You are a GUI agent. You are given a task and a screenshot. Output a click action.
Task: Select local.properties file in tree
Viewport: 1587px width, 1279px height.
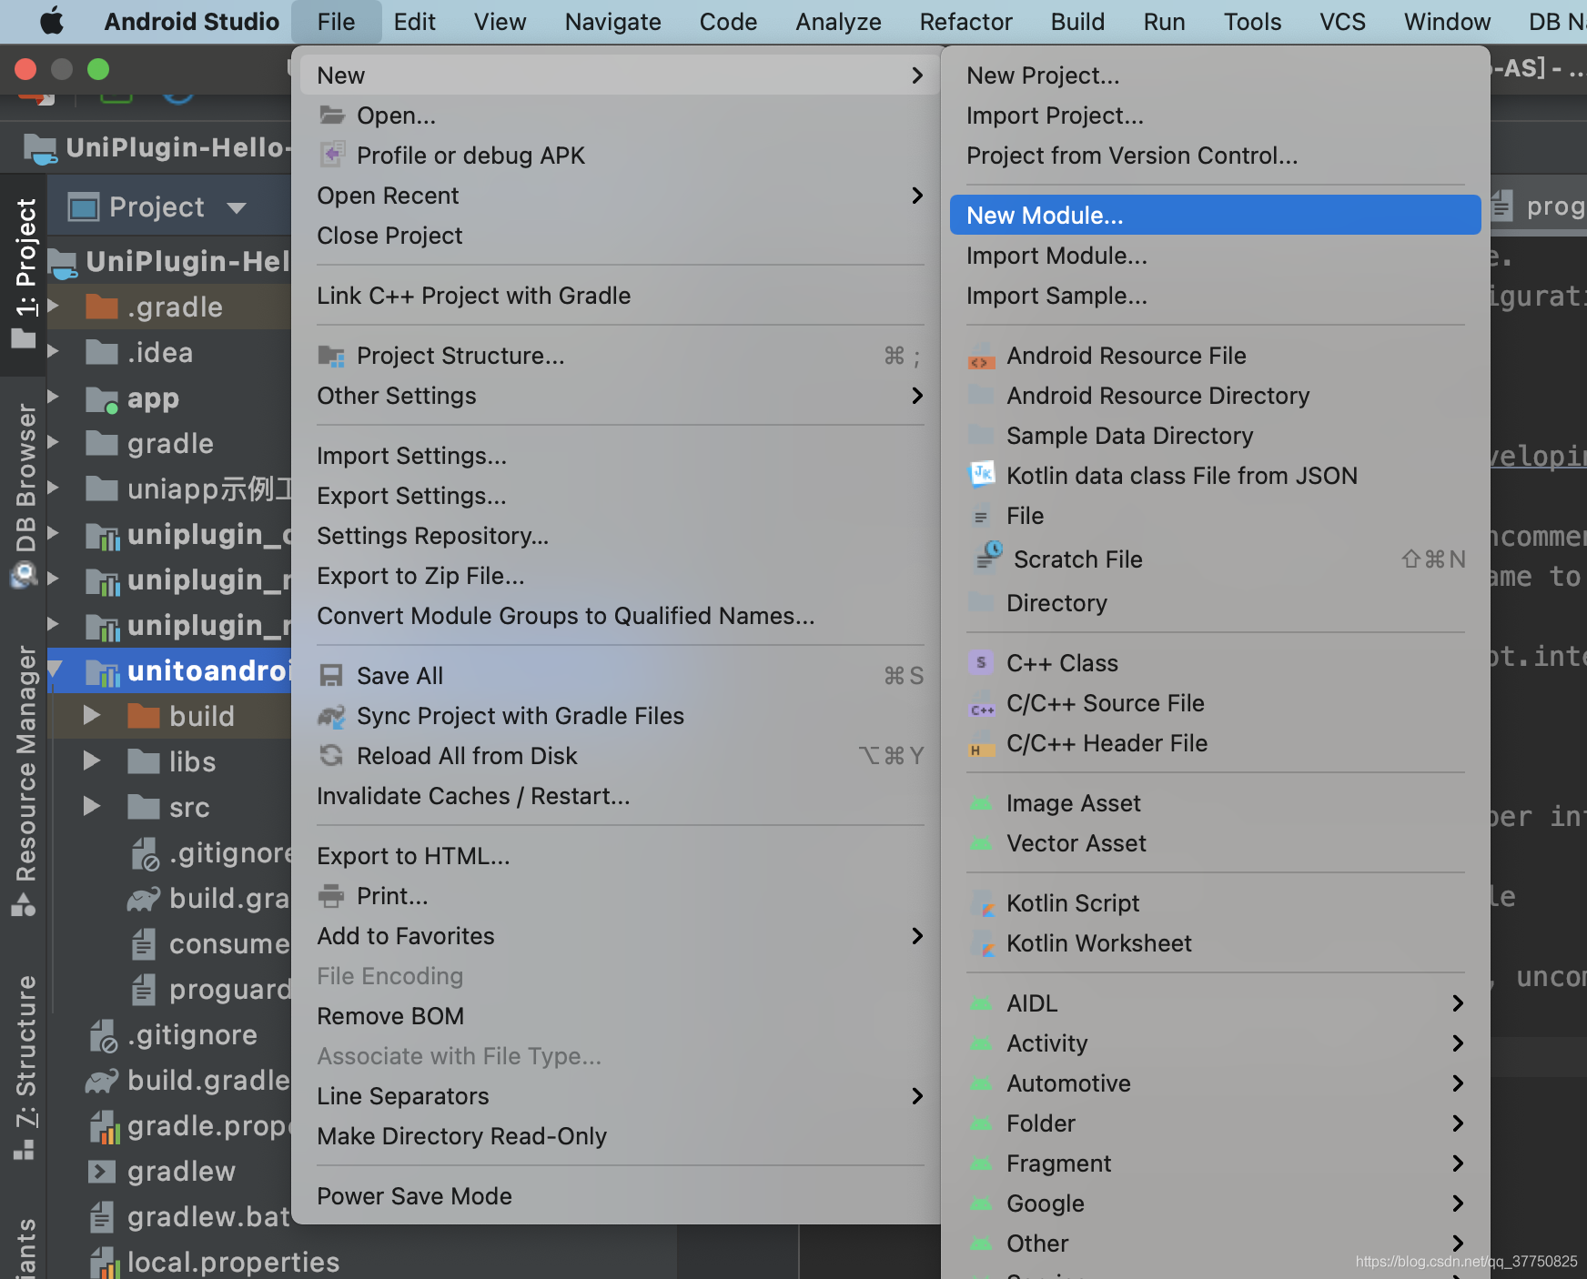pos(233,1263)
